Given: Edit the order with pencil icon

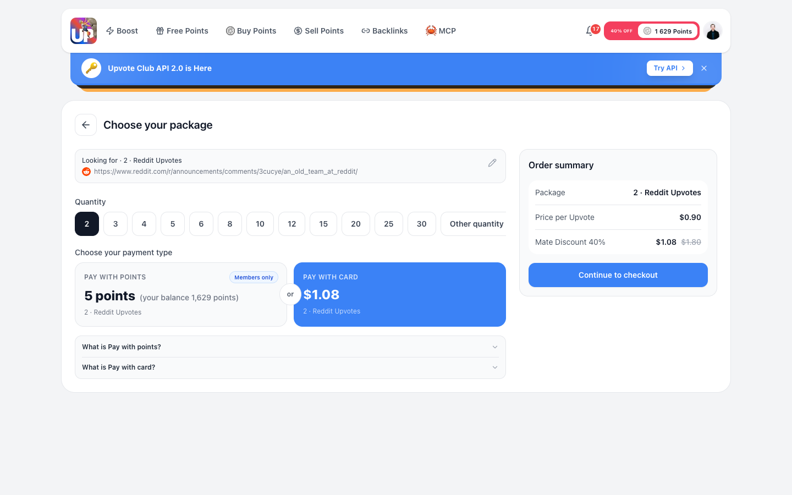Looking at the screenshot, I should [492, 163].
